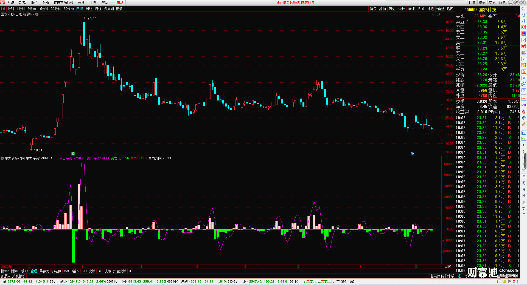The width and height of the screenshot is (527, 285).
Task: Click the small panel icon left of 分时
Action: pyautogui.click(x=3, y=9)
